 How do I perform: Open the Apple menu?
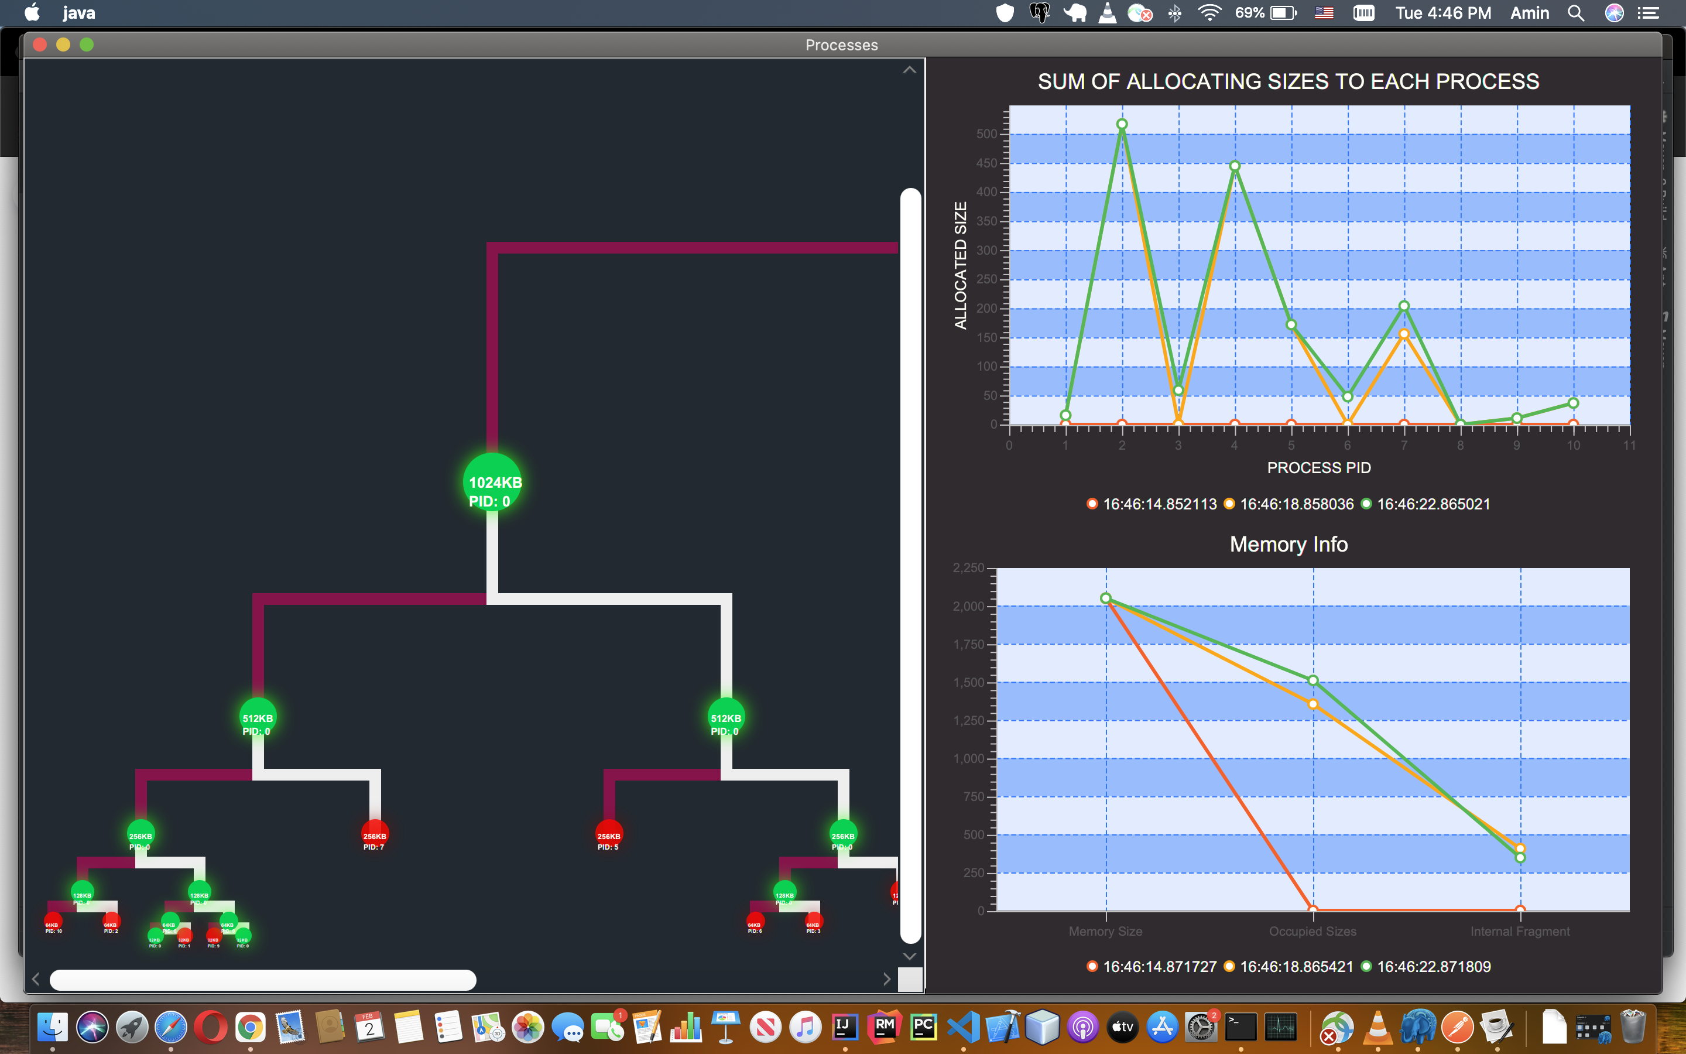32,12
